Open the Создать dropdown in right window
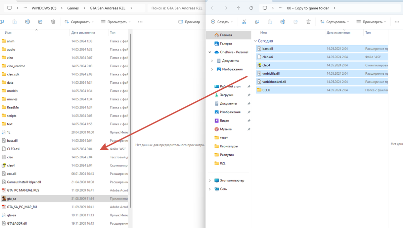The width and height of the screenshot is (403, 228). tap(222, 22)
